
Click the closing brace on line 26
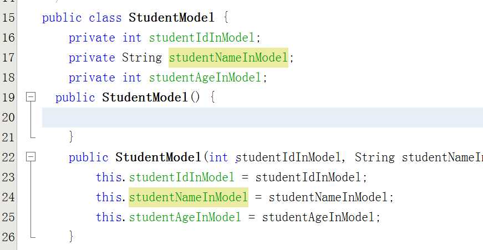point(72,237)
